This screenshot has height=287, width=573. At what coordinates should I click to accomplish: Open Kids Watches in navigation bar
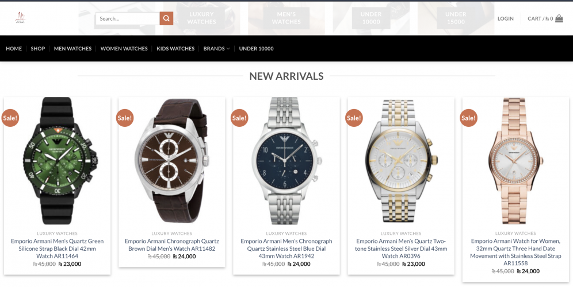pyautogui.click(x=175, y=48)
